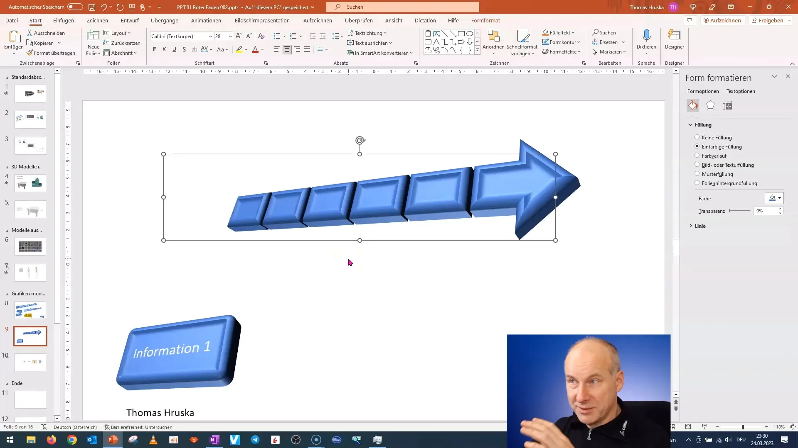Click slide 10 thumbnail in panel
Screen dimensions: 798x448
click(x=30, y=362)
